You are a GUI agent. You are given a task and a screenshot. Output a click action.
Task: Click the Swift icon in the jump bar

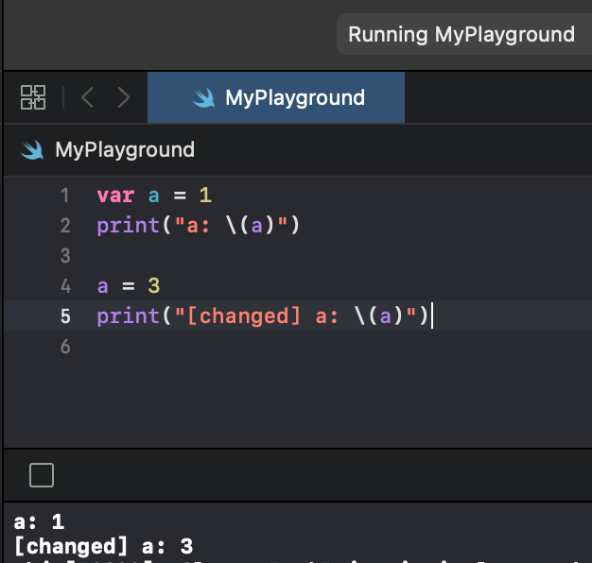coord(32,149)
